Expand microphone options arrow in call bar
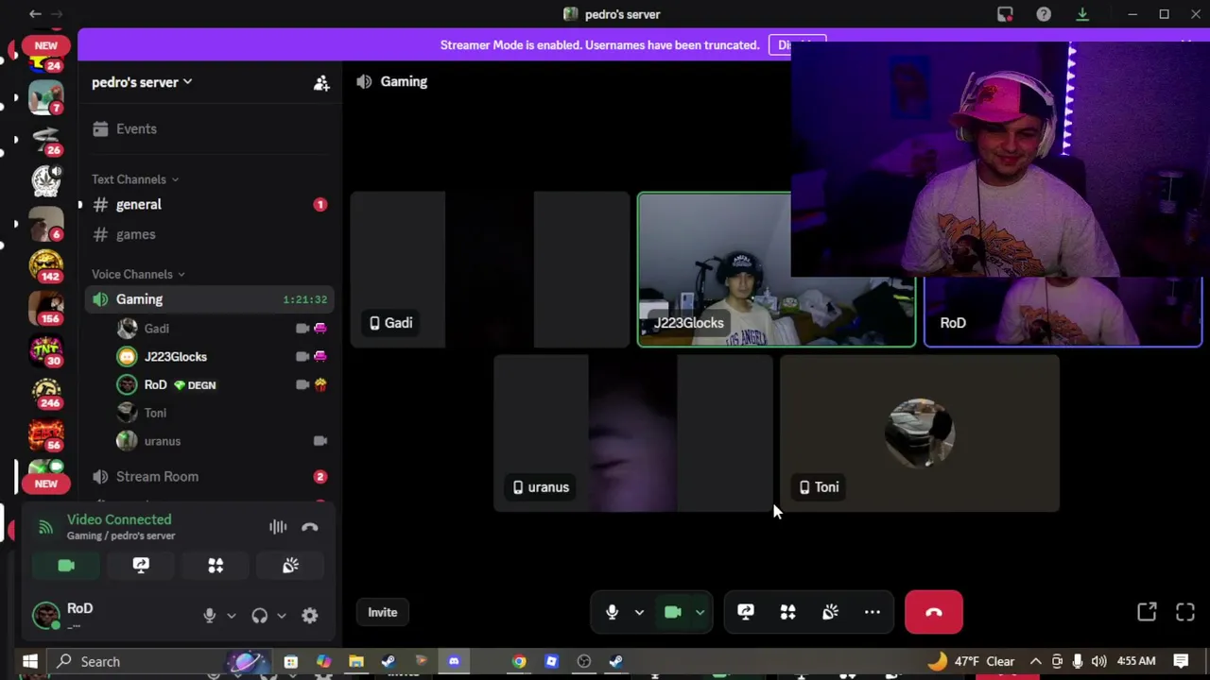Screen dimensions: 1210x680 tap(639, 612)
